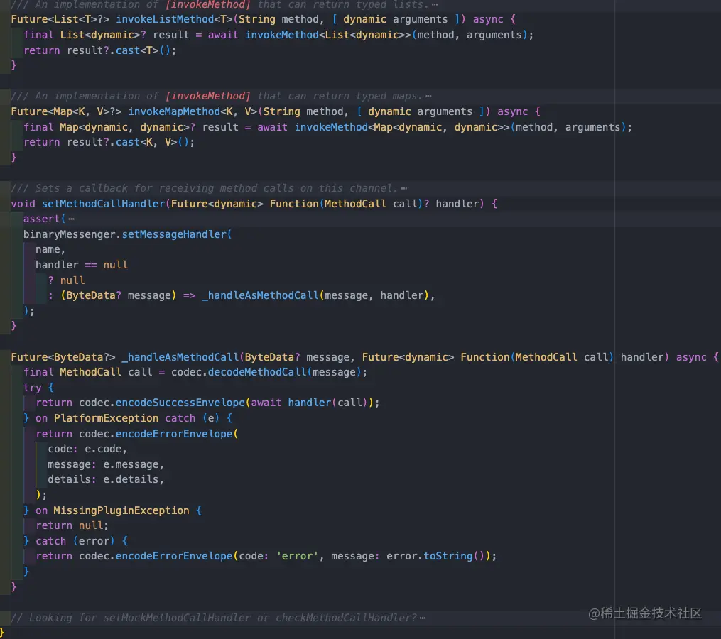The image size is (721, 639).
Task: Click result?.cast<K, V>() expression
Action: pyautogui.click(x=128, y=143)
